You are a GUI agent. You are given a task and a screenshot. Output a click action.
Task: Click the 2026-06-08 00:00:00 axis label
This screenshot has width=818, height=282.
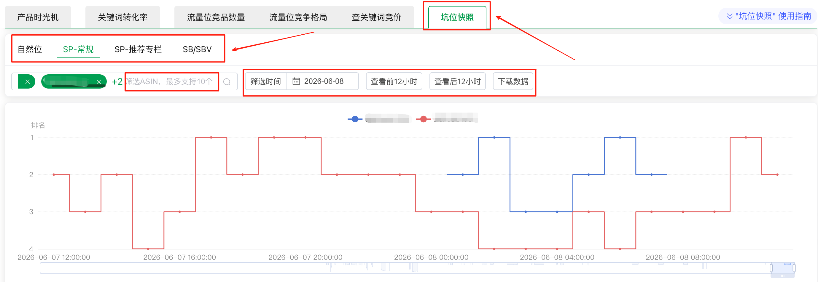[431, 257]
